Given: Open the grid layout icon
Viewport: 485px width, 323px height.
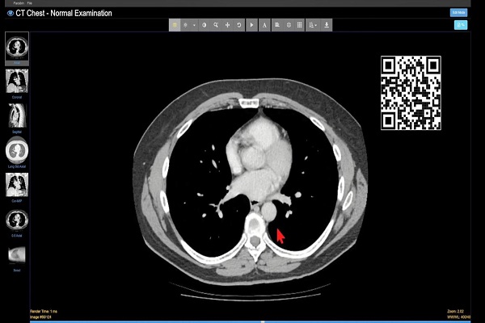Looking at the screenshot, I should coord(299,25).
